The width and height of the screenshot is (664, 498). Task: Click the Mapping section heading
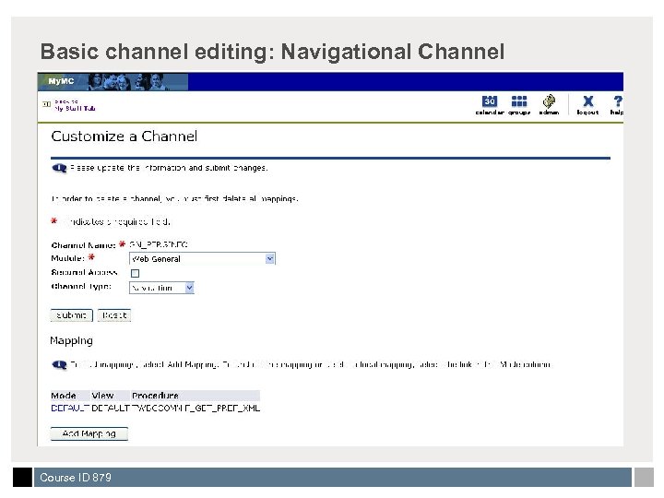71,340
